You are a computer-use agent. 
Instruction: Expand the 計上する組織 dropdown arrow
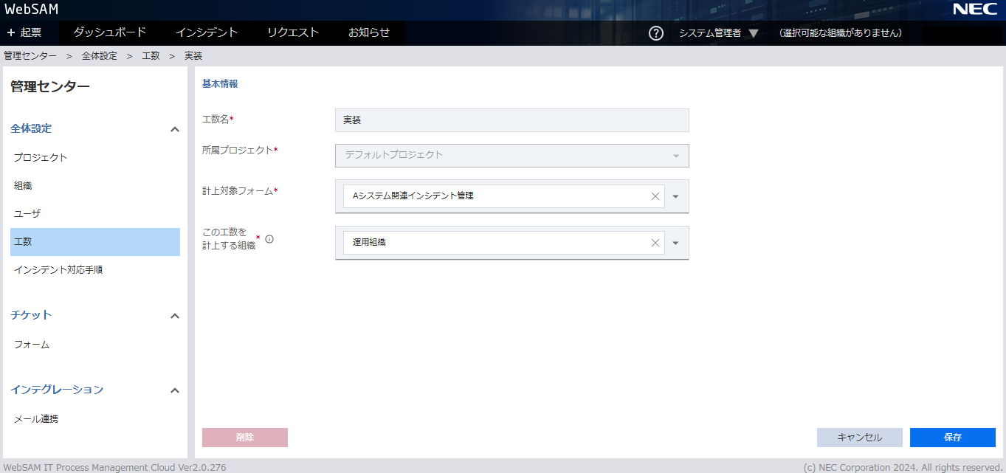point(675,243)
